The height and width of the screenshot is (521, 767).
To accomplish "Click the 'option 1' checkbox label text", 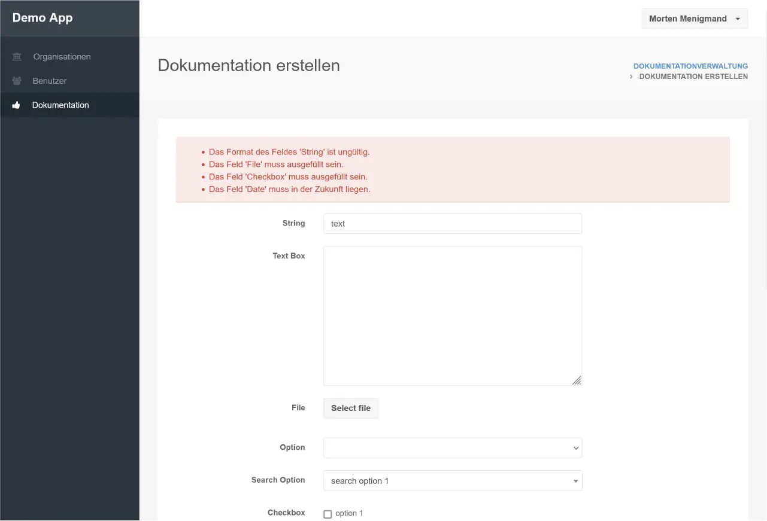I will [x=349, y=513].
